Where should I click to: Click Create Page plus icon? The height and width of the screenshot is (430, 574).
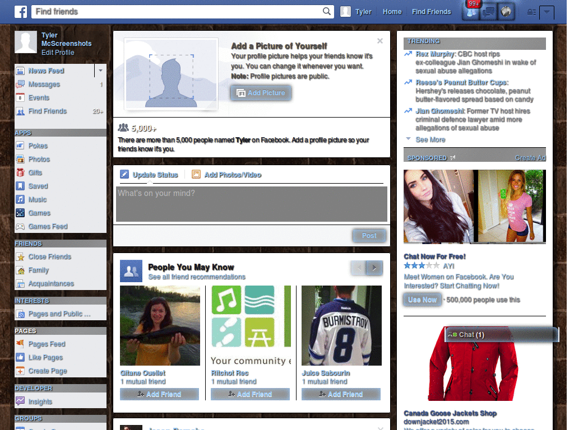(21, 371)
